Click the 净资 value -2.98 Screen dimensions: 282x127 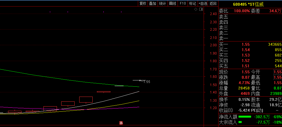pyautogui.click(x=245, y=105)
